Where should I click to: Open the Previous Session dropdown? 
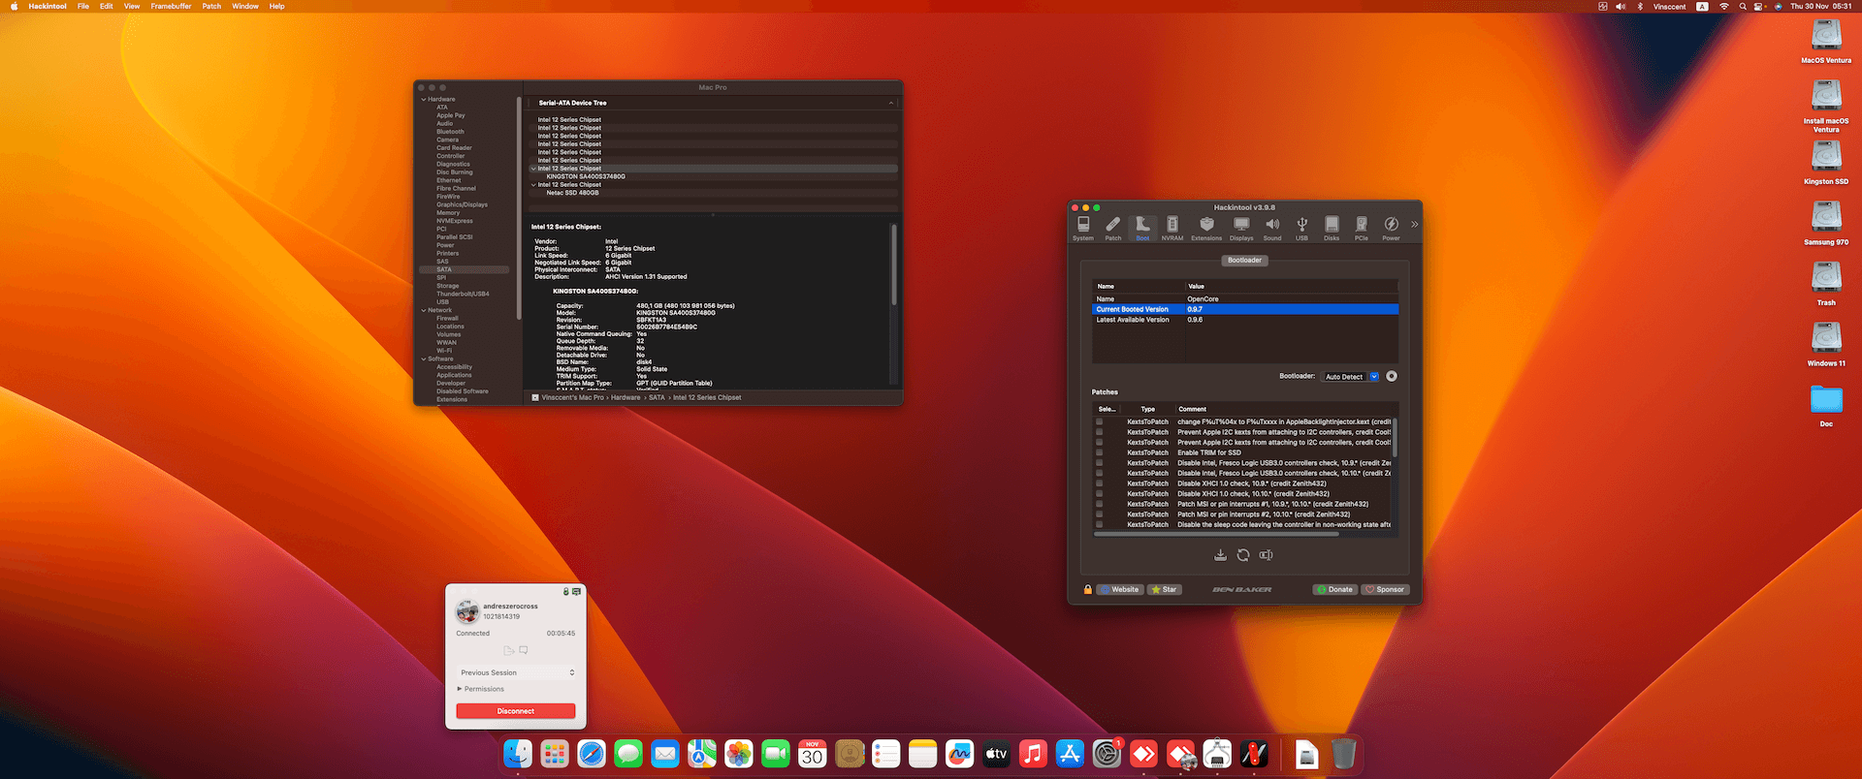[517, 672]
